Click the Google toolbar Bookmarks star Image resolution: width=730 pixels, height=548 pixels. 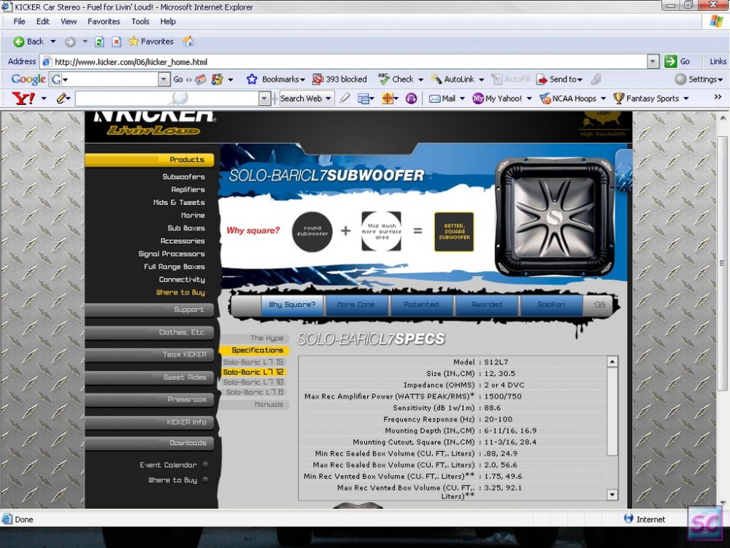[252, 79]
